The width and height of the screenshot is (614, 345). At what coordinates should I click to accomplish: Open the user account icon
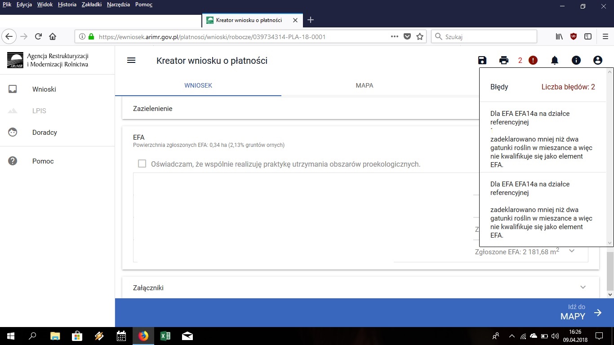coord(597,61)
